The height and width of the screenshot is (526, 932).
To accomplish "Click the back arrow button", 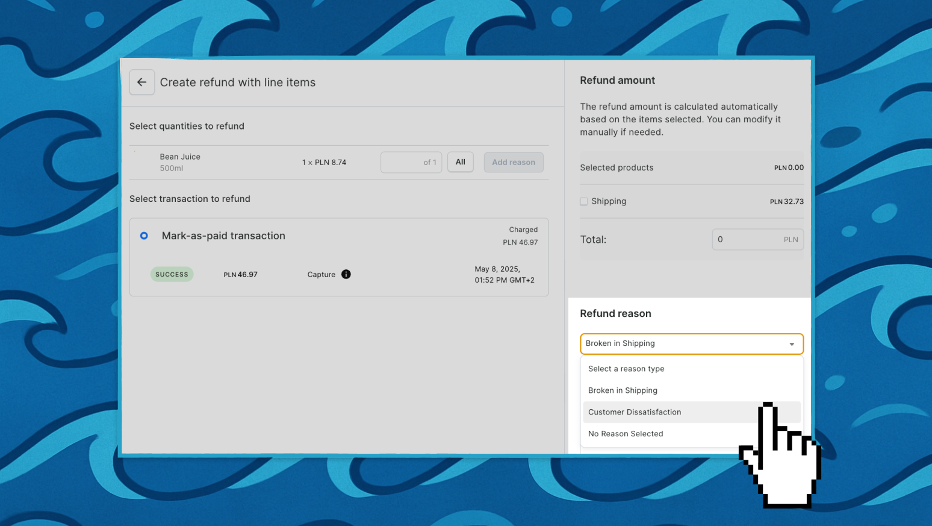I will tap(142, 83).
